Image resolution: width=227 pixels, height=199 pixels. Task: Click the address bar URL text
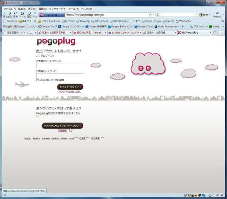click(85, 15)
